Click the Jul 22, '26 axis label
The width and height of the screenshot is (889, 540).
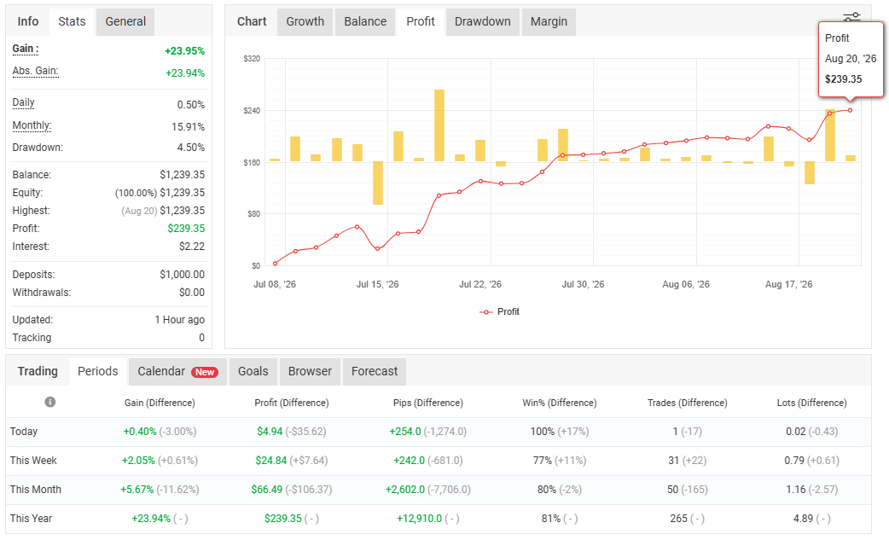pyautogui.click(x=480, y=284)
